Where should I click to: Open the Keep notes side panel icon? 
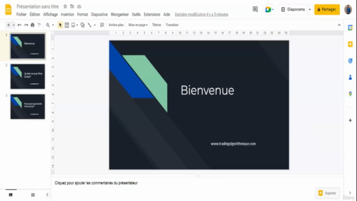tap(350, 44)
